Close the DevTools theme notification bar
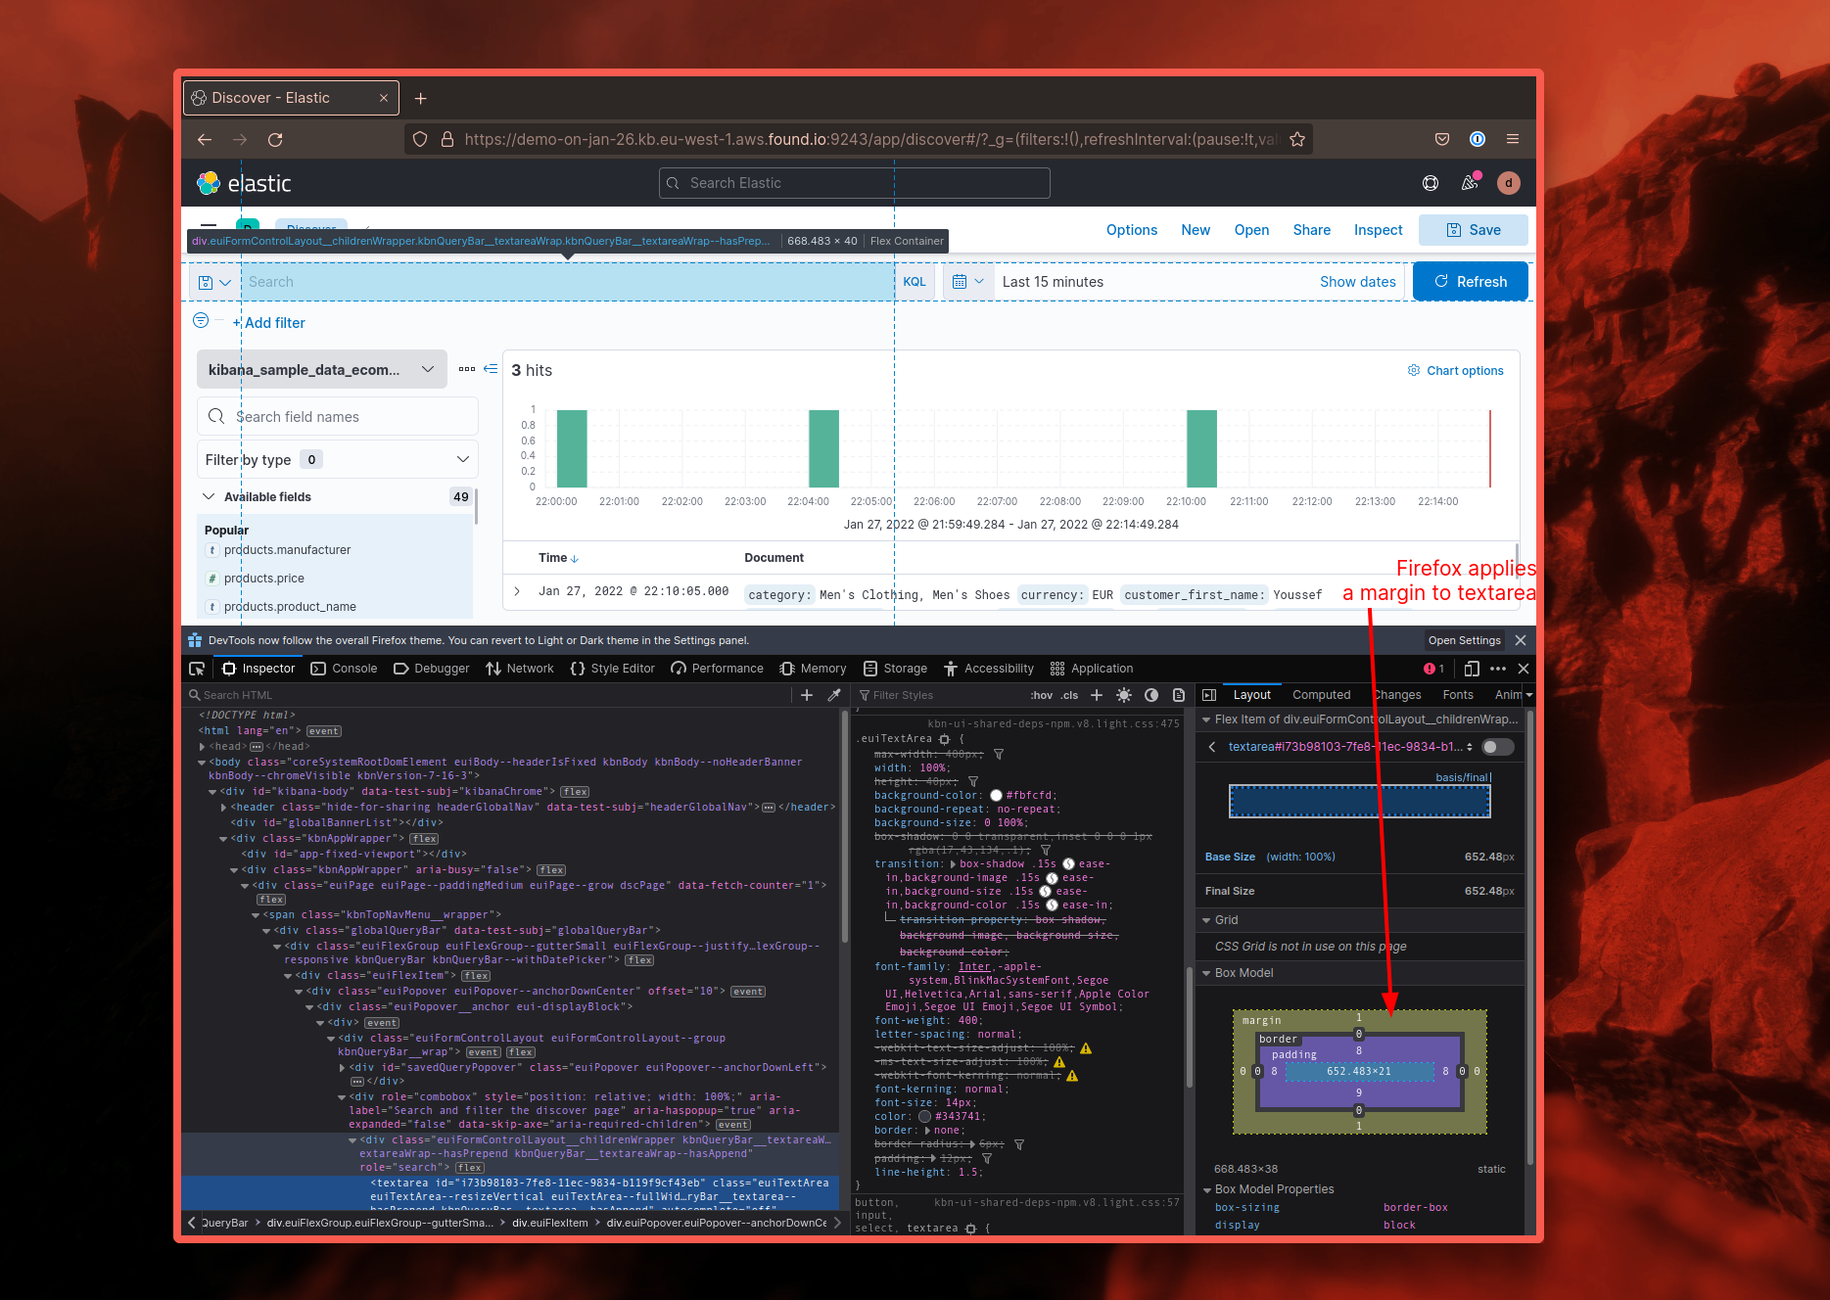The image size is (1830, 1300). click(x=1521, y=640)
